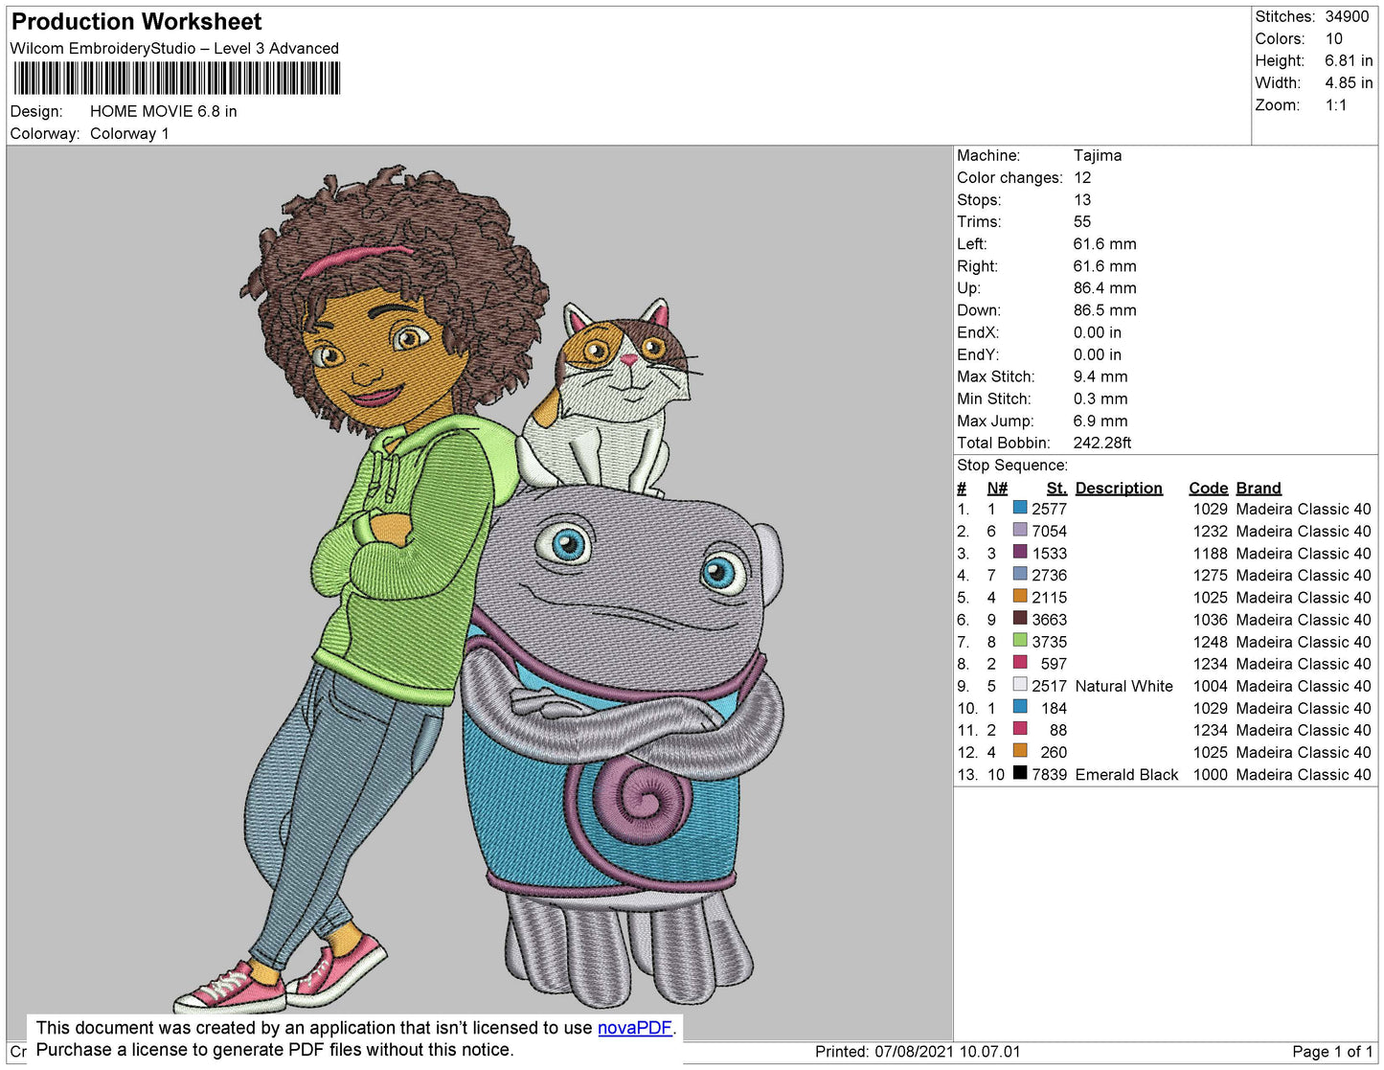Select thread code 1248
This screenshot has height=1070, width=1384.
[x=1211, y=642]
